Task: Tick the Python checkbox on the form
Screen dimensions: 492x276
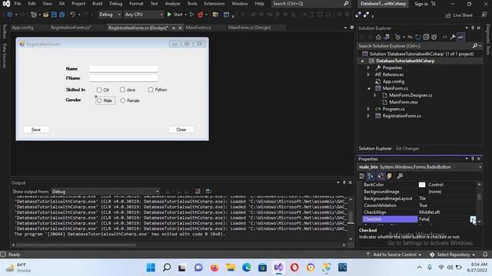Action: pyautogui.click(x=151, y=90)
